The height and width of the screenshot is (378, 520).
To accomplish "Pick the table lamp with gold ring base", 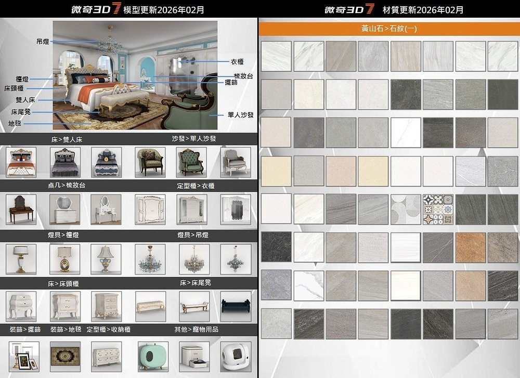I will pos(64,259).
